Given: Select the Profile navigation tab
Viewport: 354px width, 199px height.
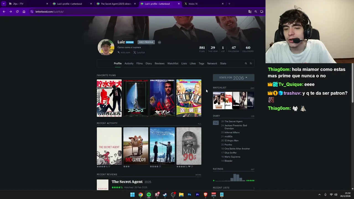Looking at the screenshot, I should 118,64.
